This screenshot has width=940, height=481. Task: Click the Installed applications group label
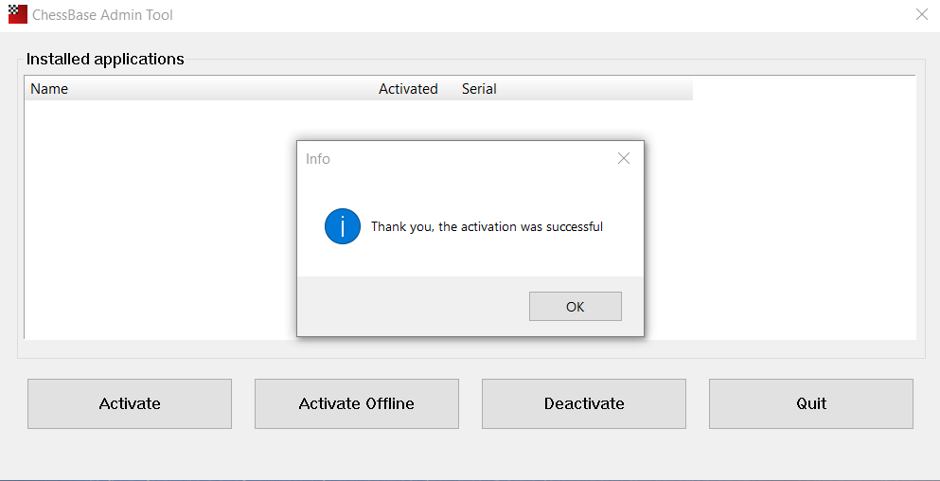click(105, 60)
